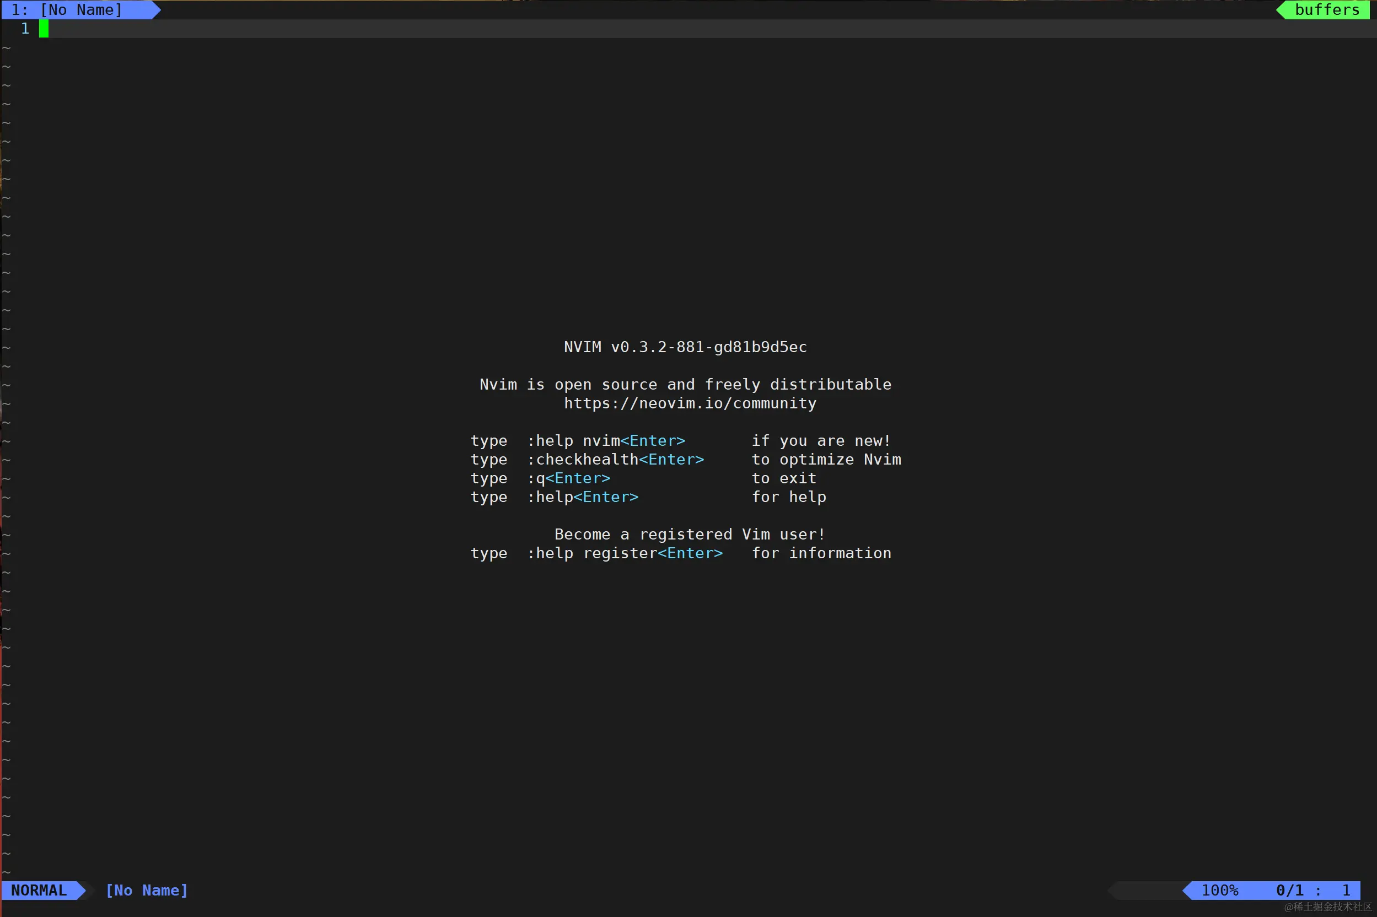The width and height of the screenshot is (1377, 917).
Task: Click the green "buffers" label in tabline
Action: [x=1327, y=10]
